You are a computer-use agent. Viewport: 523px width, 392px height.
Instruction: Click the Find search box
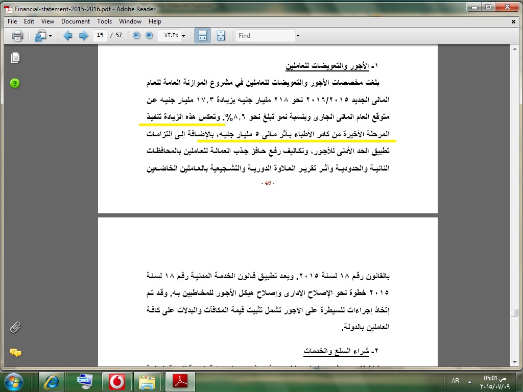click(x=266, y=35)
